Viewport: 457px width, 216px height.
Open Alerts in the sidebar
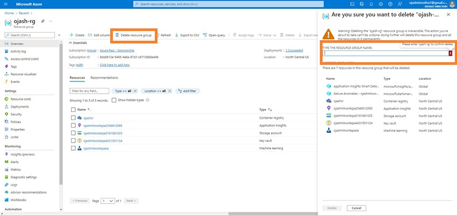point(15,162)
